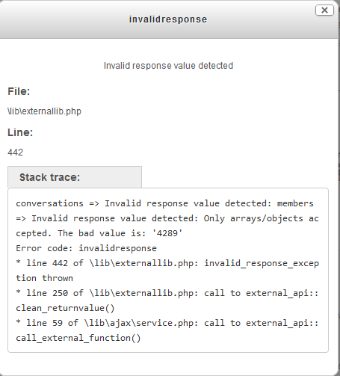Screen dimensions: 340x376
Task: Click the Line: heading
Action: [x=20, y=132]
